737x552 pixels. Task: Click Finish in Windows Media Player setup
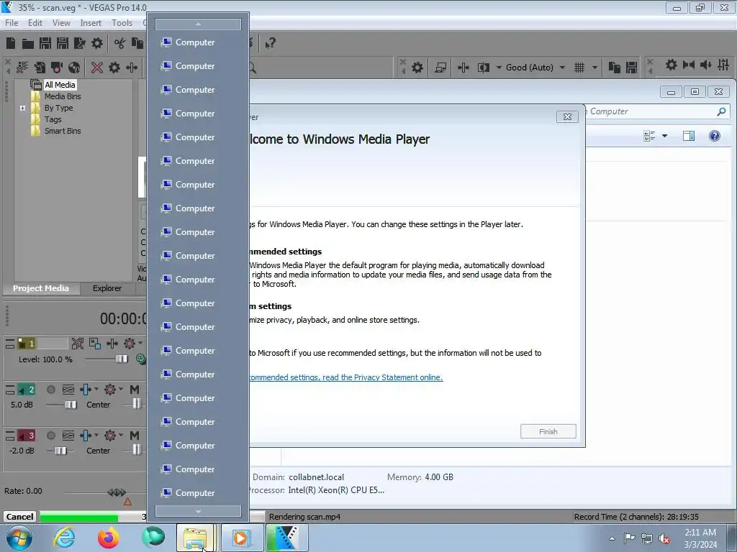coord(548,431)
